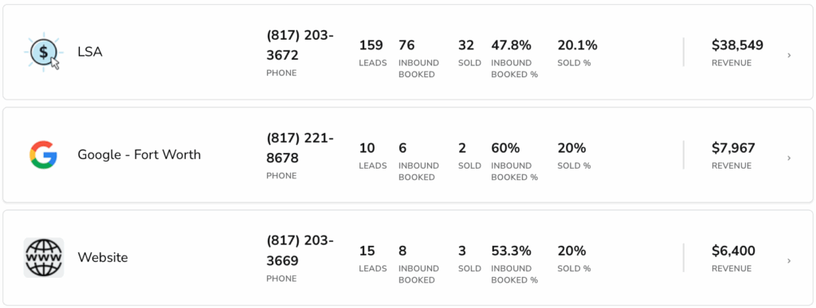Click the Website revenue $6,400

pos(733,251)
